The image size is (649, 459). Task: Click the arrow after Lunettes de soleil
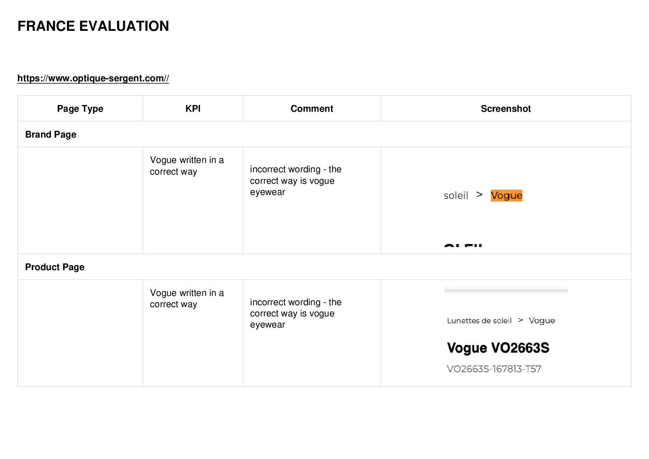[x=520, y=320]
